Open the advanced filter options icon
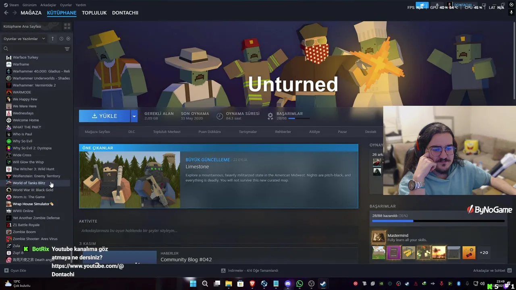Screen dimensions: 516x290 67,49
